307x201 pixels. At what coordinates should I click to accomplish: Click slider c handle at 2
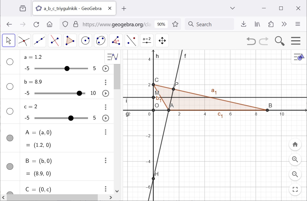point(71,118)
